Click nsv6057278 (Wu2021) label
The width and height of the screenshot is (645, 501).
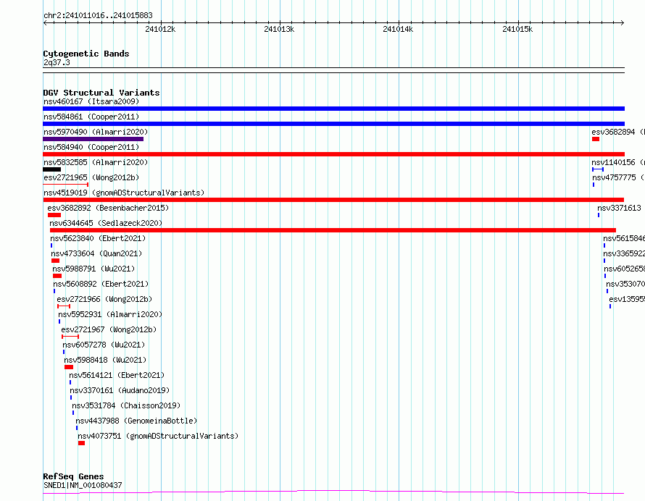[x=104, y=345]
